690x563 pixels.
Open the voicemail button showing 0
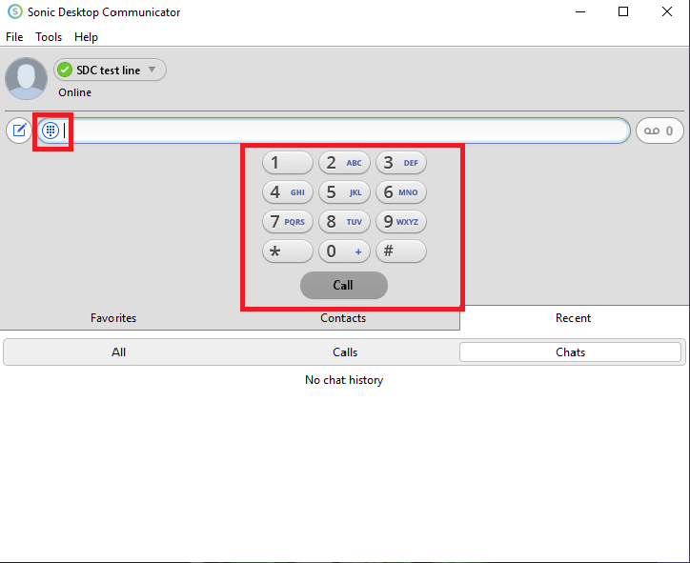tap(660, 131)
